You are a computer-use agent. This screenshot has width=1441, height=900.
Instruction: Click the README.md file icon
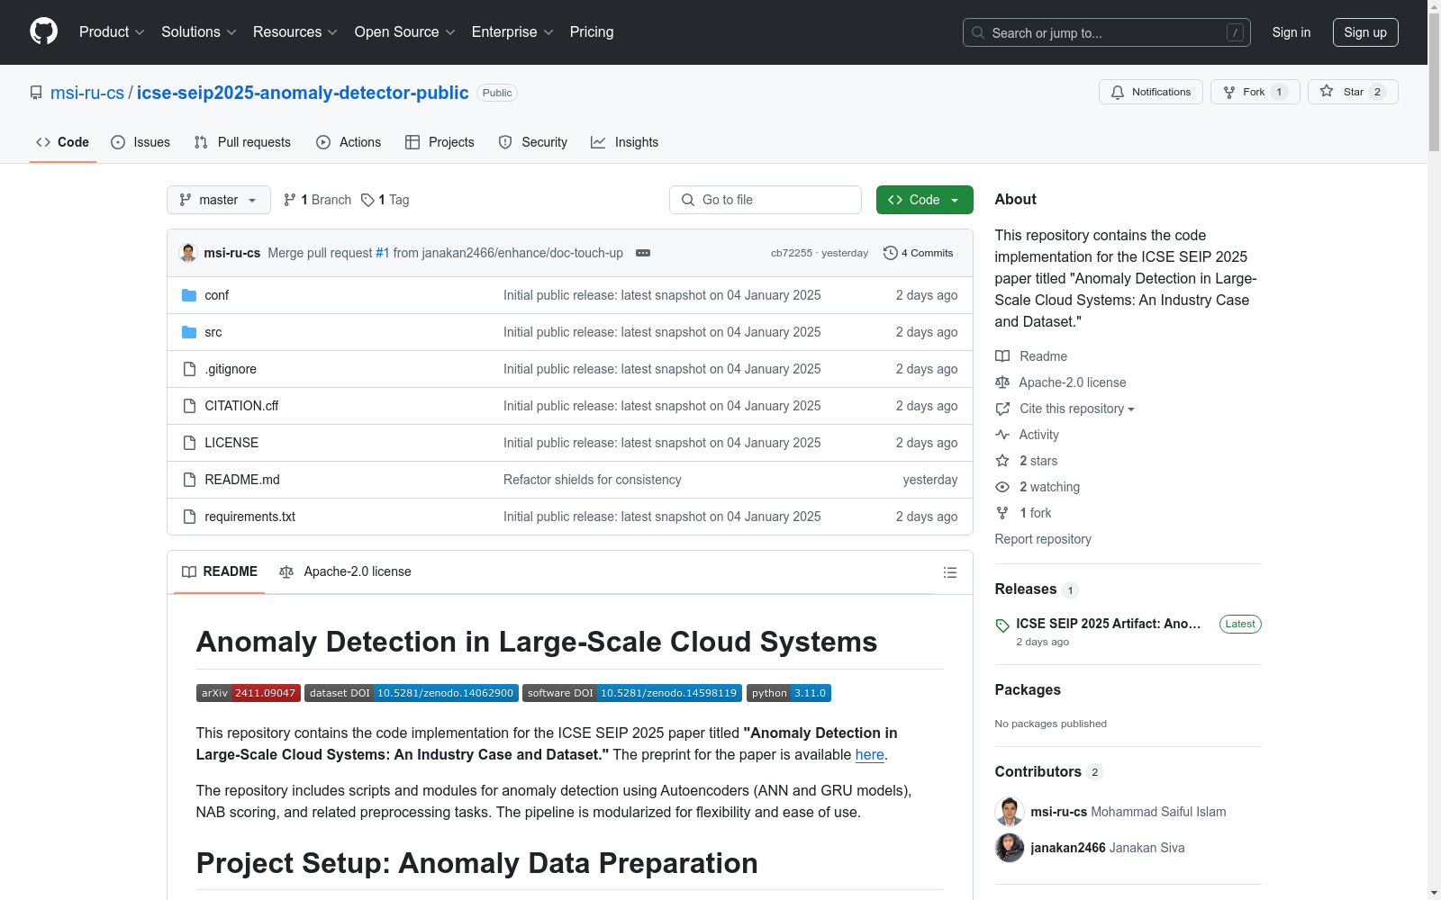[x=189, y=480]
